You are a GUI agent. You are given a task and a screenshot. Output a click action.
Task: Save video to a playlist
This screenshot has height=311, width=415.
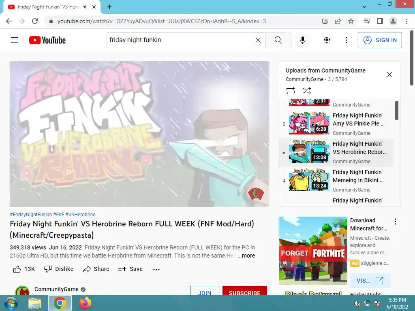coord(130,269)
